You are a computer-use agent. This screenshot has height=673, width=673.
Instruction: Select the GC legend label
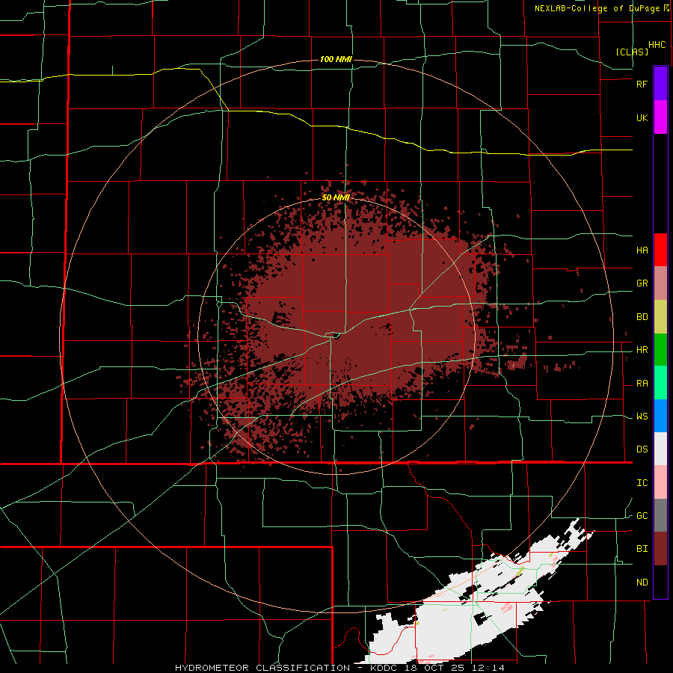642,516
